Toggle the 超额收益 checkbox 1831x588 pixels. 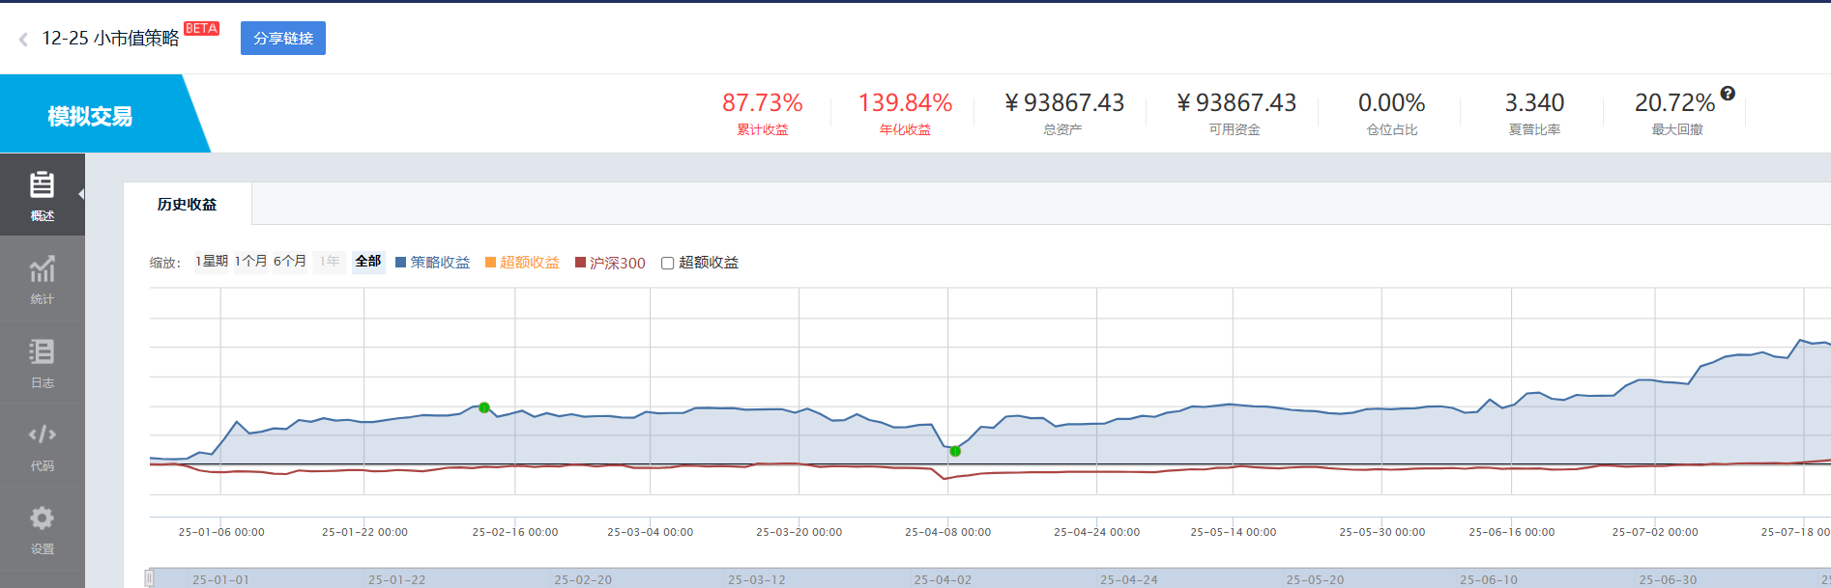(667, 263)
